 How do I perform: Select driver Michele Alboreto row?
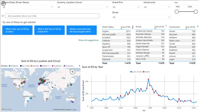[150, 37]
